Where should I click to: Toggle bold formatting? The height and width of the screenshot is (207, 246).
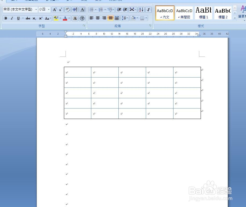tap(6, 18)
